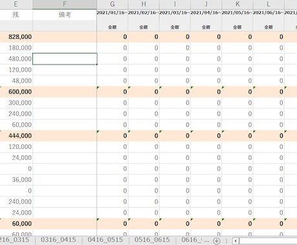Click the 金額 label in column L
The height and width of the screenshot is (245, 297).
point(269,27)
